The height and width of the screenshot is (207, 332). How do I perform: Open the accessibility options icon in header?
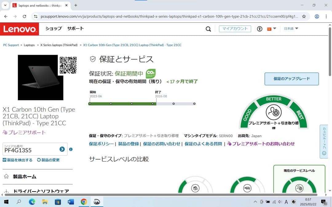pos(259,29)
